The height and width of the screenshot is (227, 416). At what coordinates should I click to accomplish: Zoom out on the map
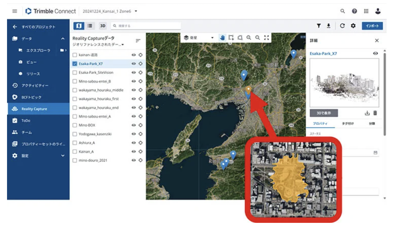pyautogui.click(x=258, y=38)
